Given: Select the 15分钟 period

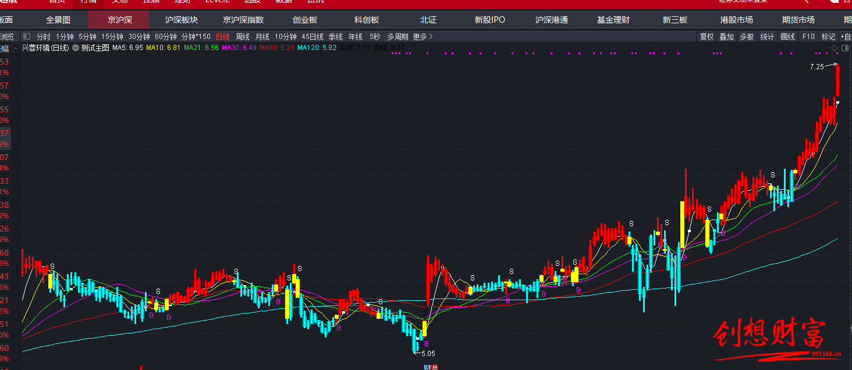Looking at the screenshot, I should coord(112,37).
